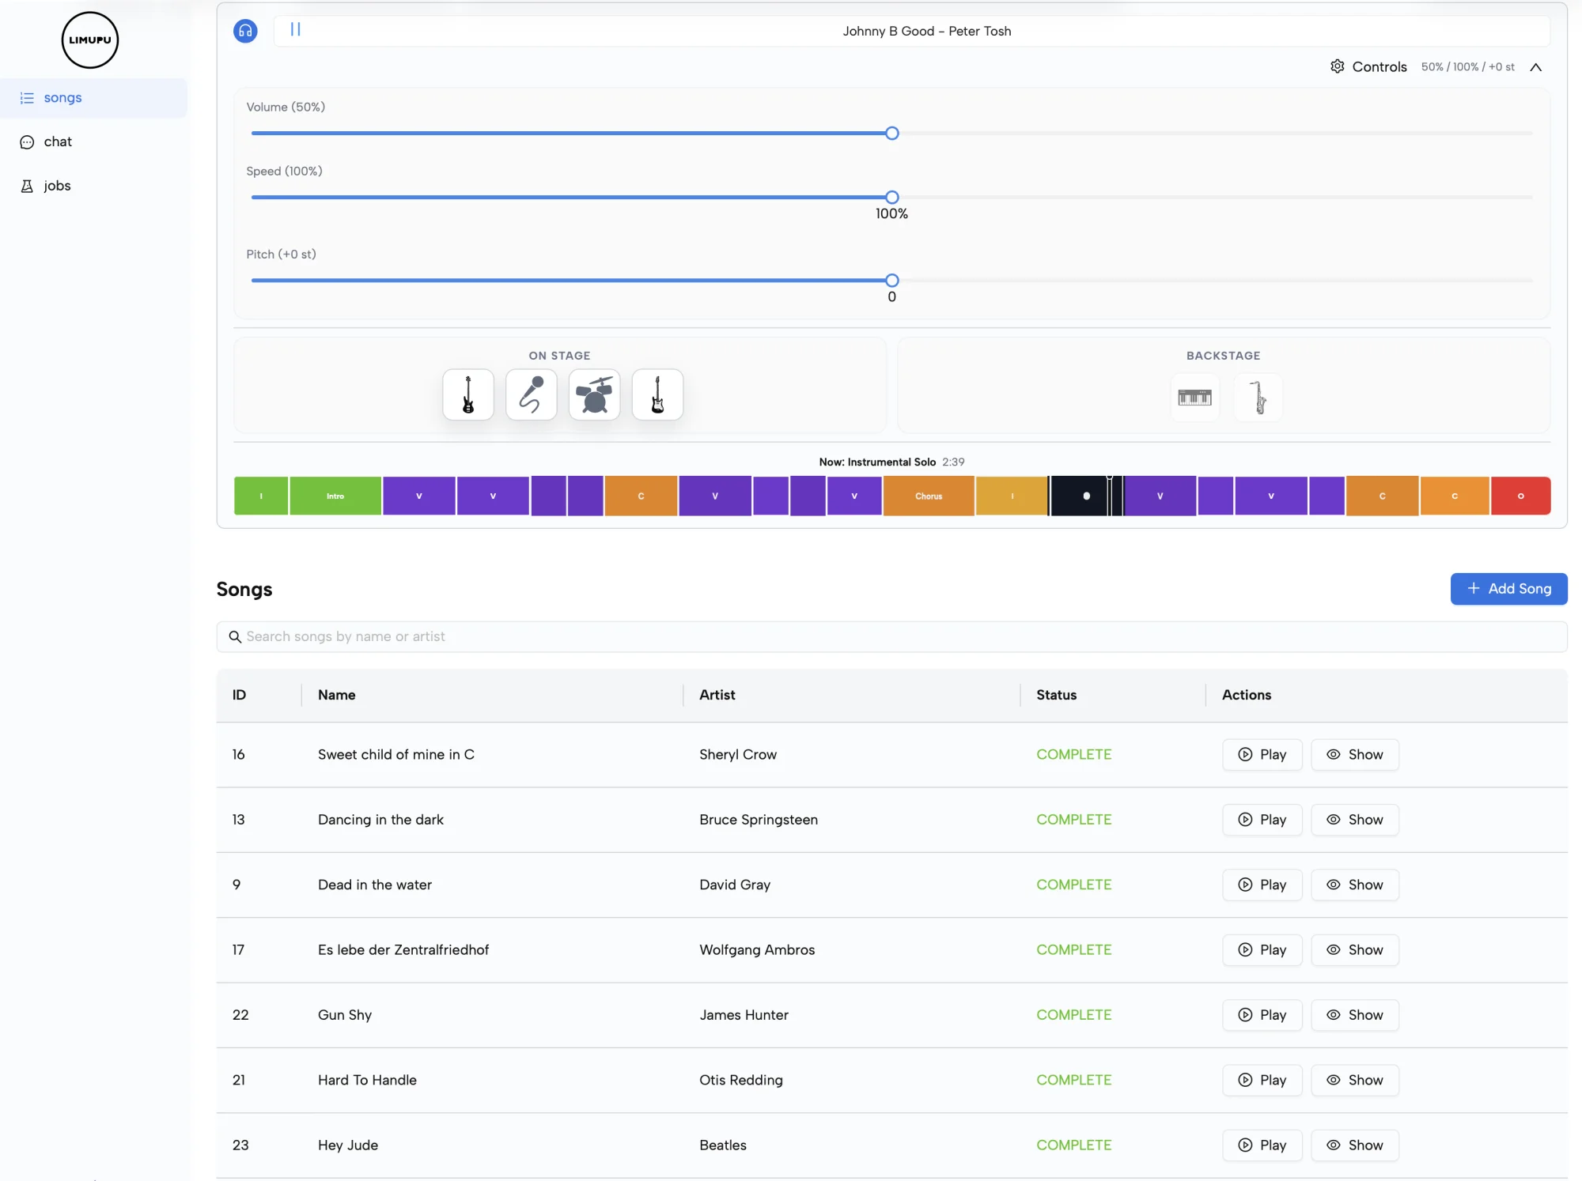Adjust the Speed slider handle
Image resolution: width=1582 pixels, height=1181 pixels.
891,198
